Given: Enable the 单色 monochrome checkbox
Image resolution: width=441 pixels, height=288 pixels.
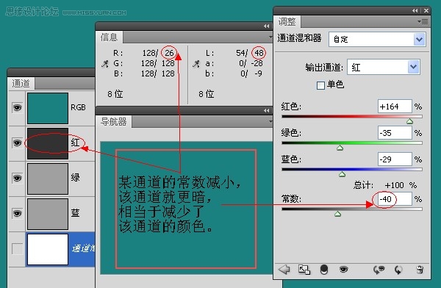Looking at the screenshot, I should [x=320, y=85].
